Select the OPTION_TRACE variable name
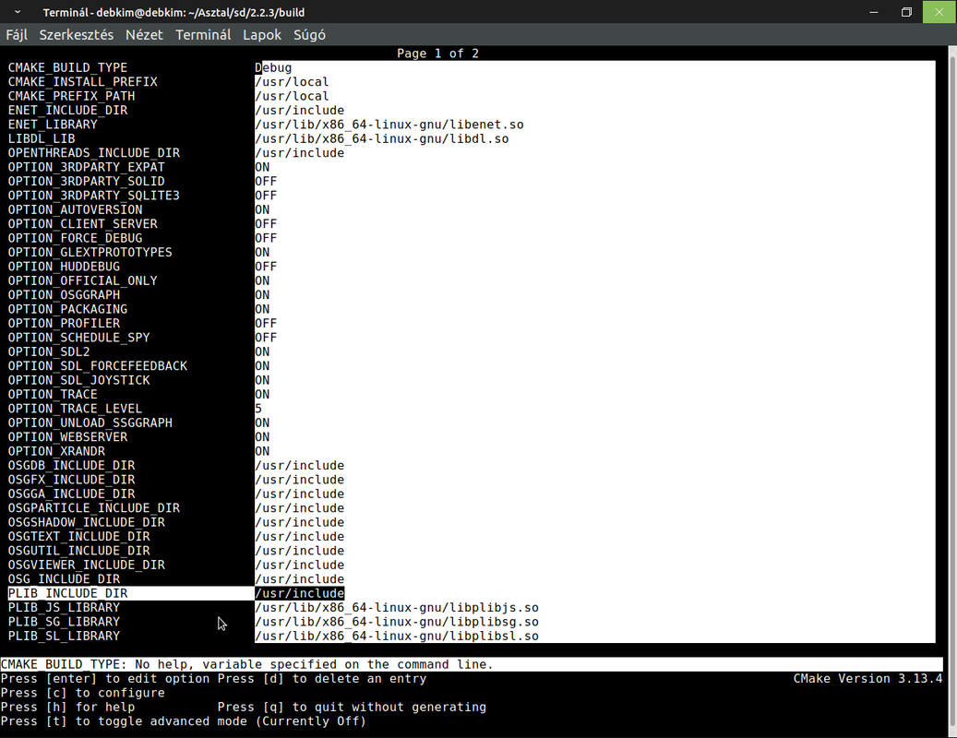 (53, 394)
